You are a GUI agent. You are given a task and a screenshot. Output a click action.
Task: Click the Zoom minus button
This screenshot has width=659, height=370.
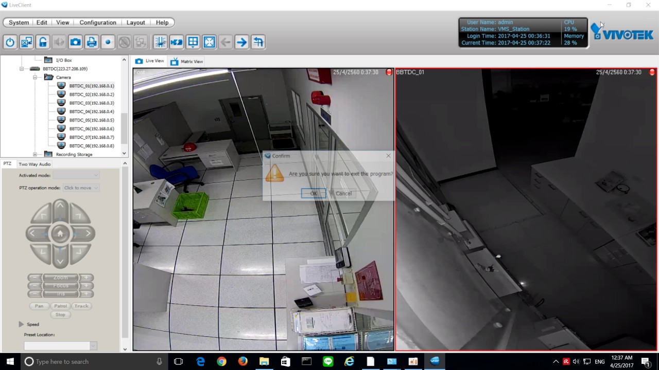34,277
